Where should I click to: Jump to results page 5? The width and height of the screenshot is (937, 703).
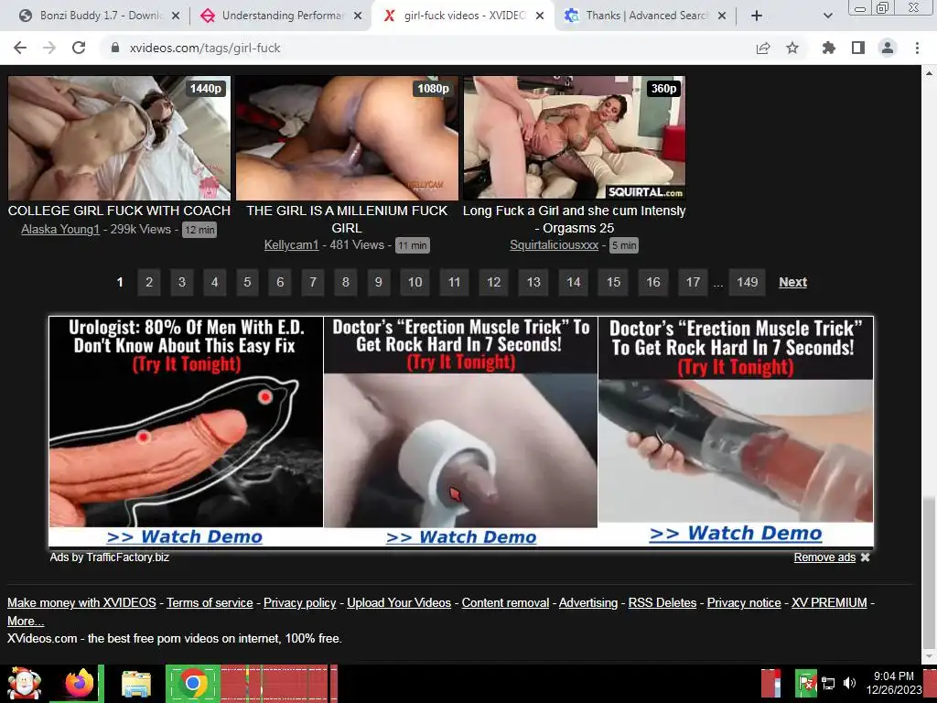pos(247,282)
